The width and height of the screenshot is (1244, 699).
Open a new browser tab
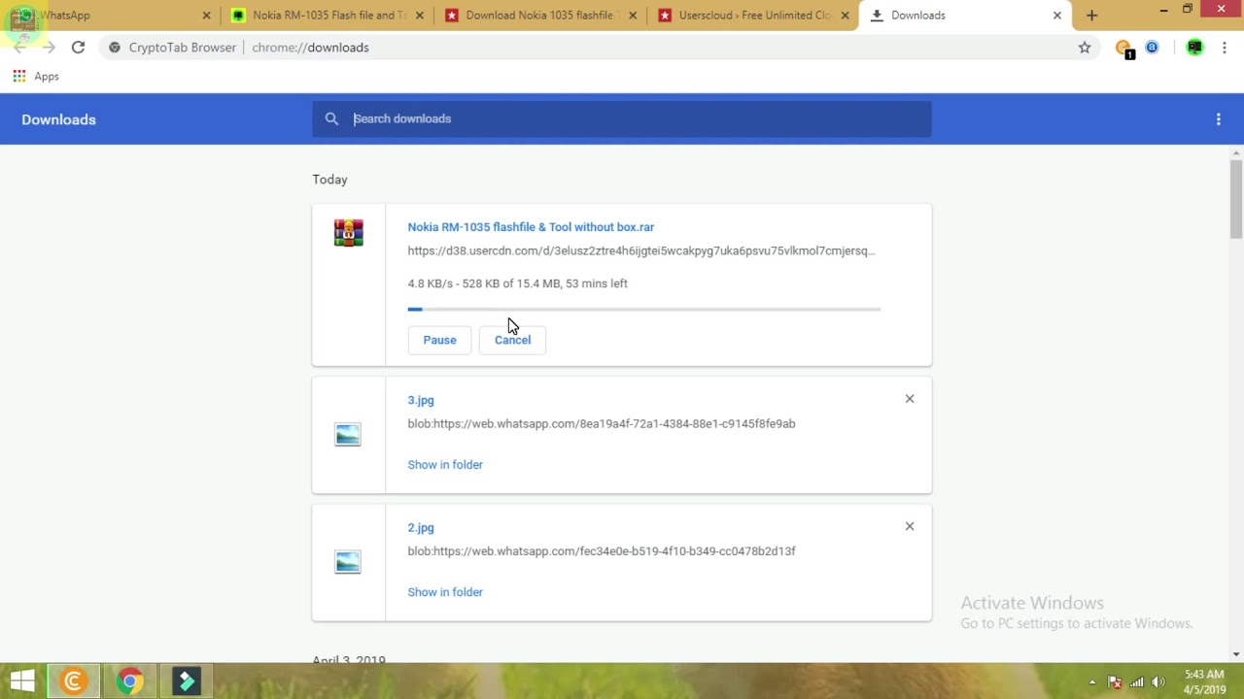point(1091,16)
